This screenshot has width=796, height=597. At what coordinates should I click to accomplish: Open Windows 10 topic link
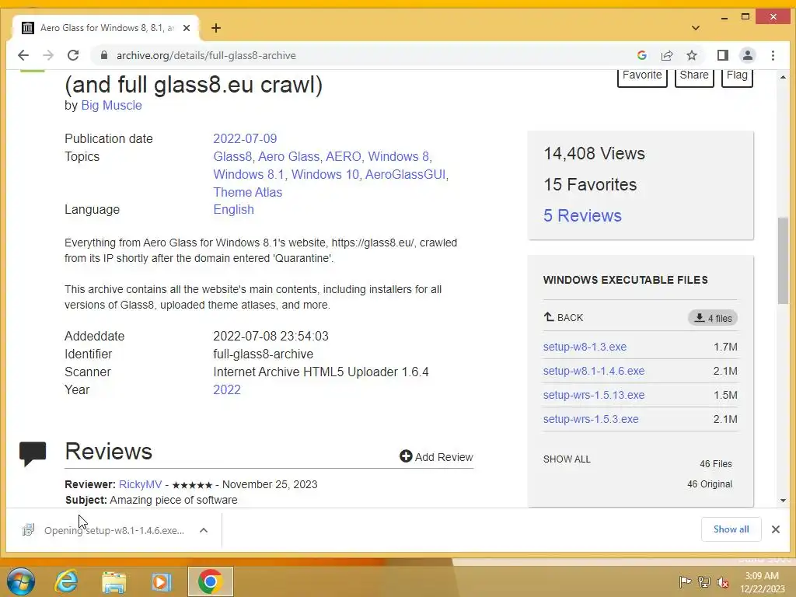[325, 174]
